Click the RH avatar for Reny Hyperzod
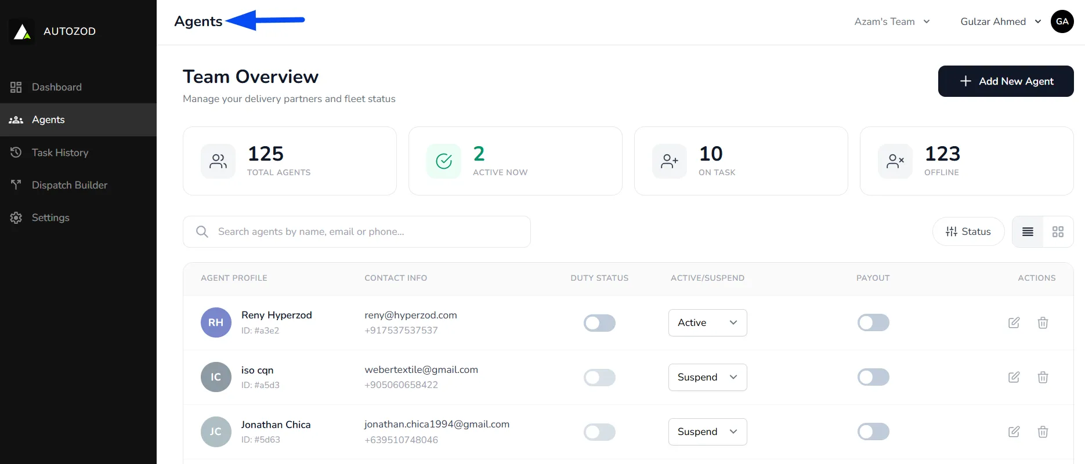This screenshot has width=1085, height=464. point(216,322)
